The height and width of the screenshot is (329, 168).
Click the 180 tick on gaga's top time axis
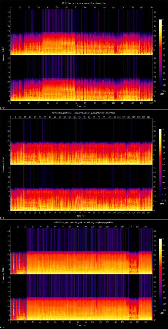pyautogui.click(x=145, y=226)
